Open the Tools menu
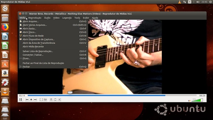Viewport: 213px width, 120px height. [x=77, y=18]
